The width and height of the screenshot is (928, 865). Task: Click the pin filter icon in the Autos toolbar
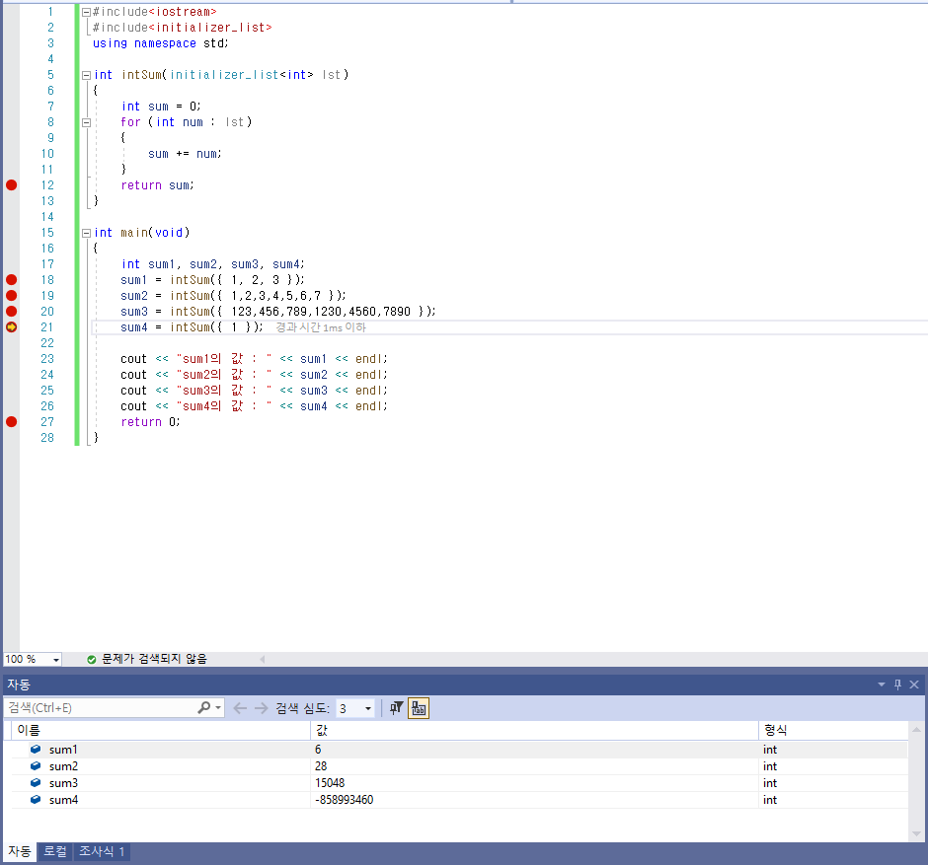(396, 708)
